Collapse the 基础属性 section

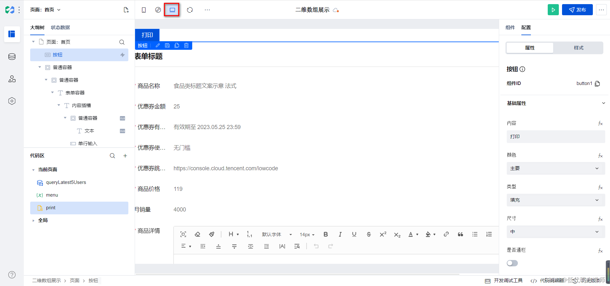(x=603, y=103)
